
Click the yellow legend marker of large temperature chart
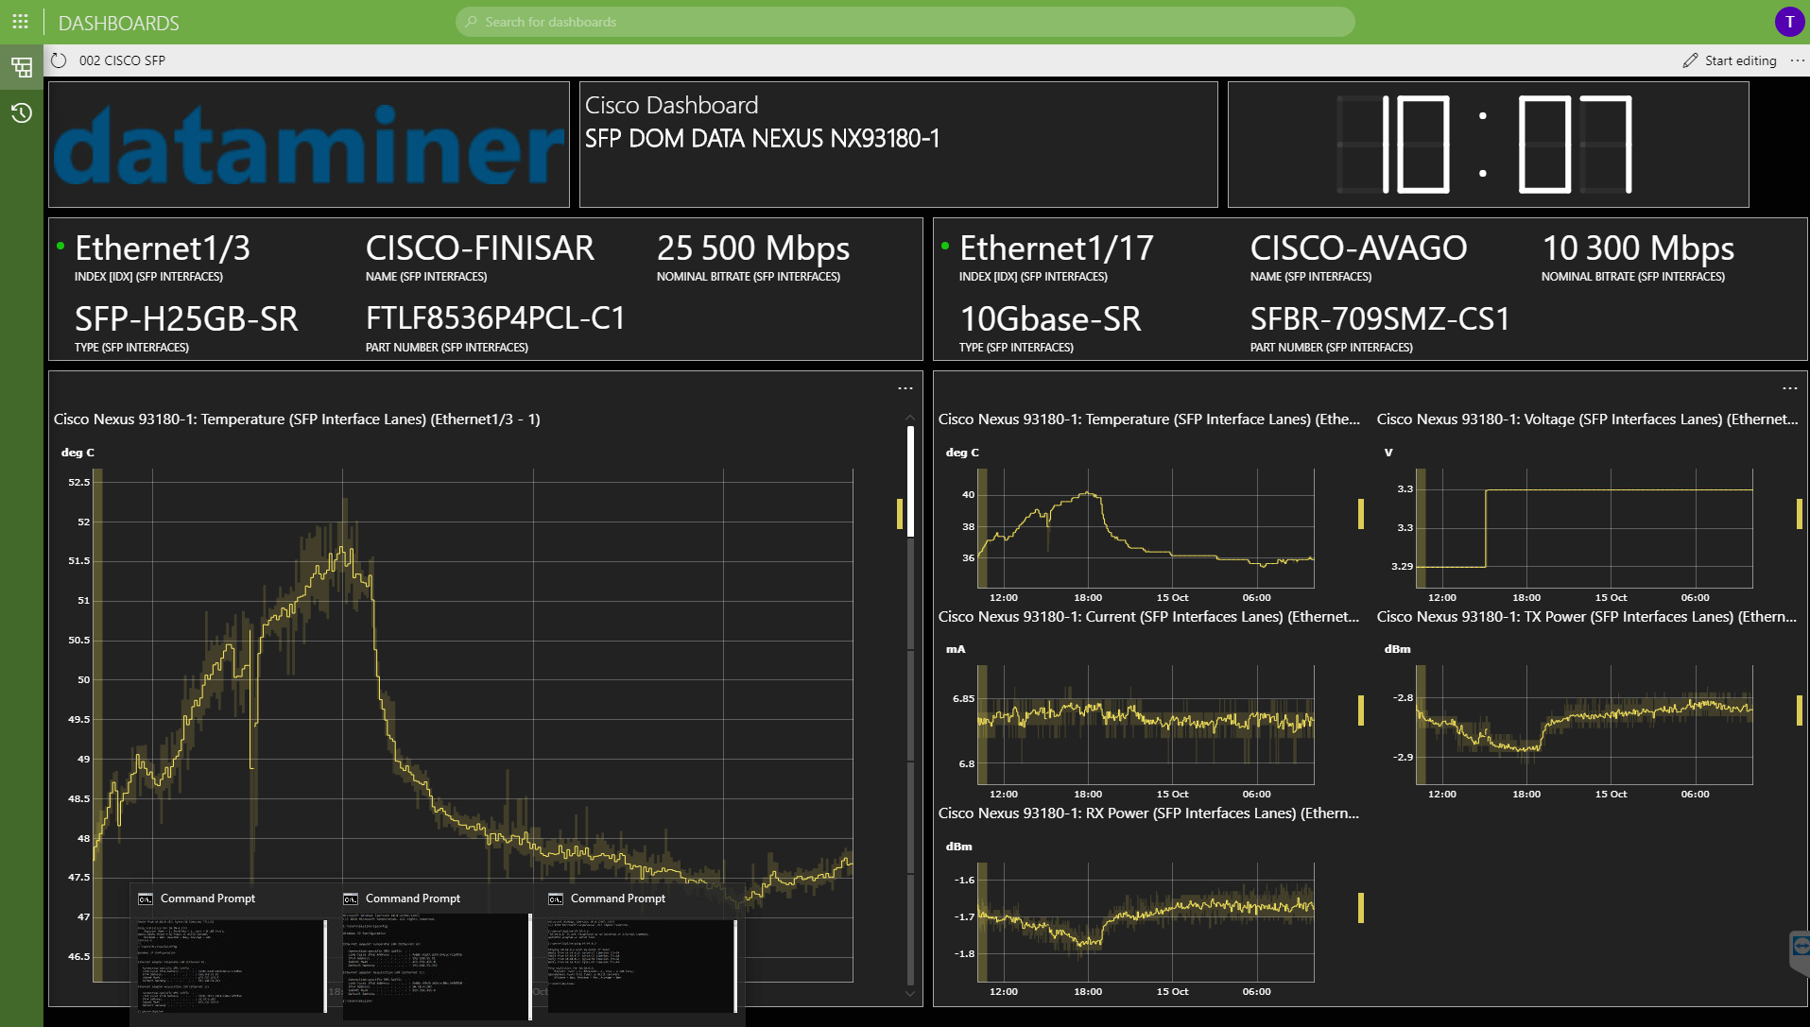900,514
